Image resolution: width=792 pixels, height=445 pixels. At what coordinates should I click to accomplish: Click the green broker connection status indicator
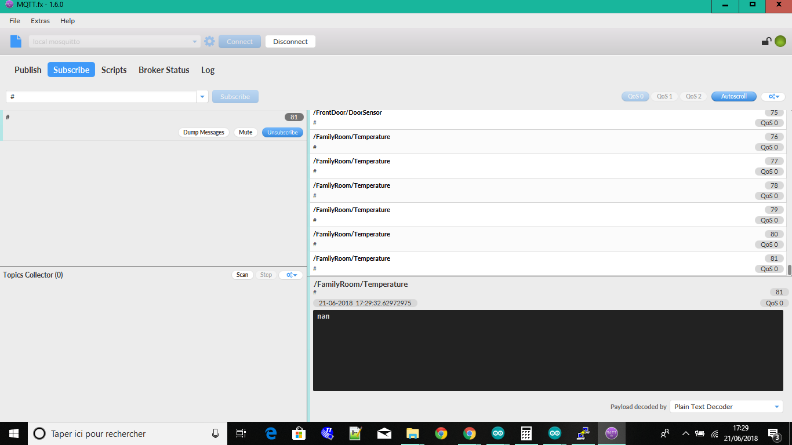[780, 41]
